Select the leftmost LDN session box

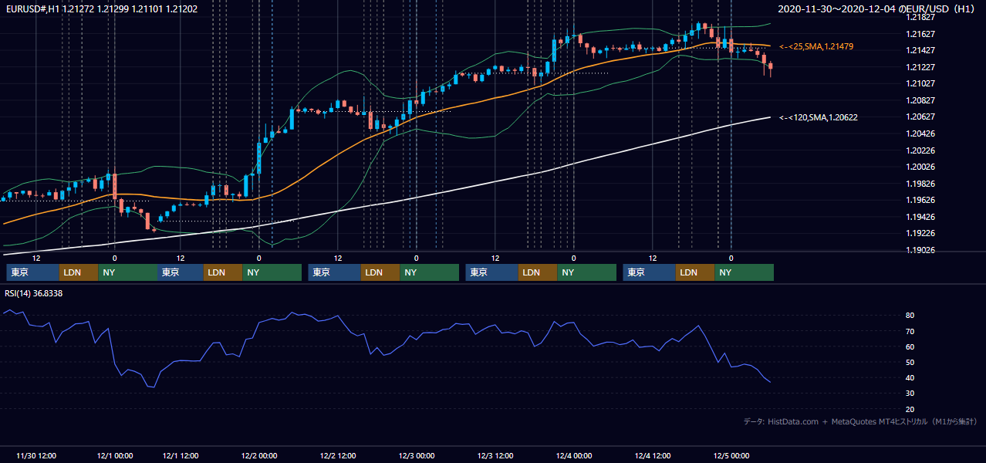(79, 272)
